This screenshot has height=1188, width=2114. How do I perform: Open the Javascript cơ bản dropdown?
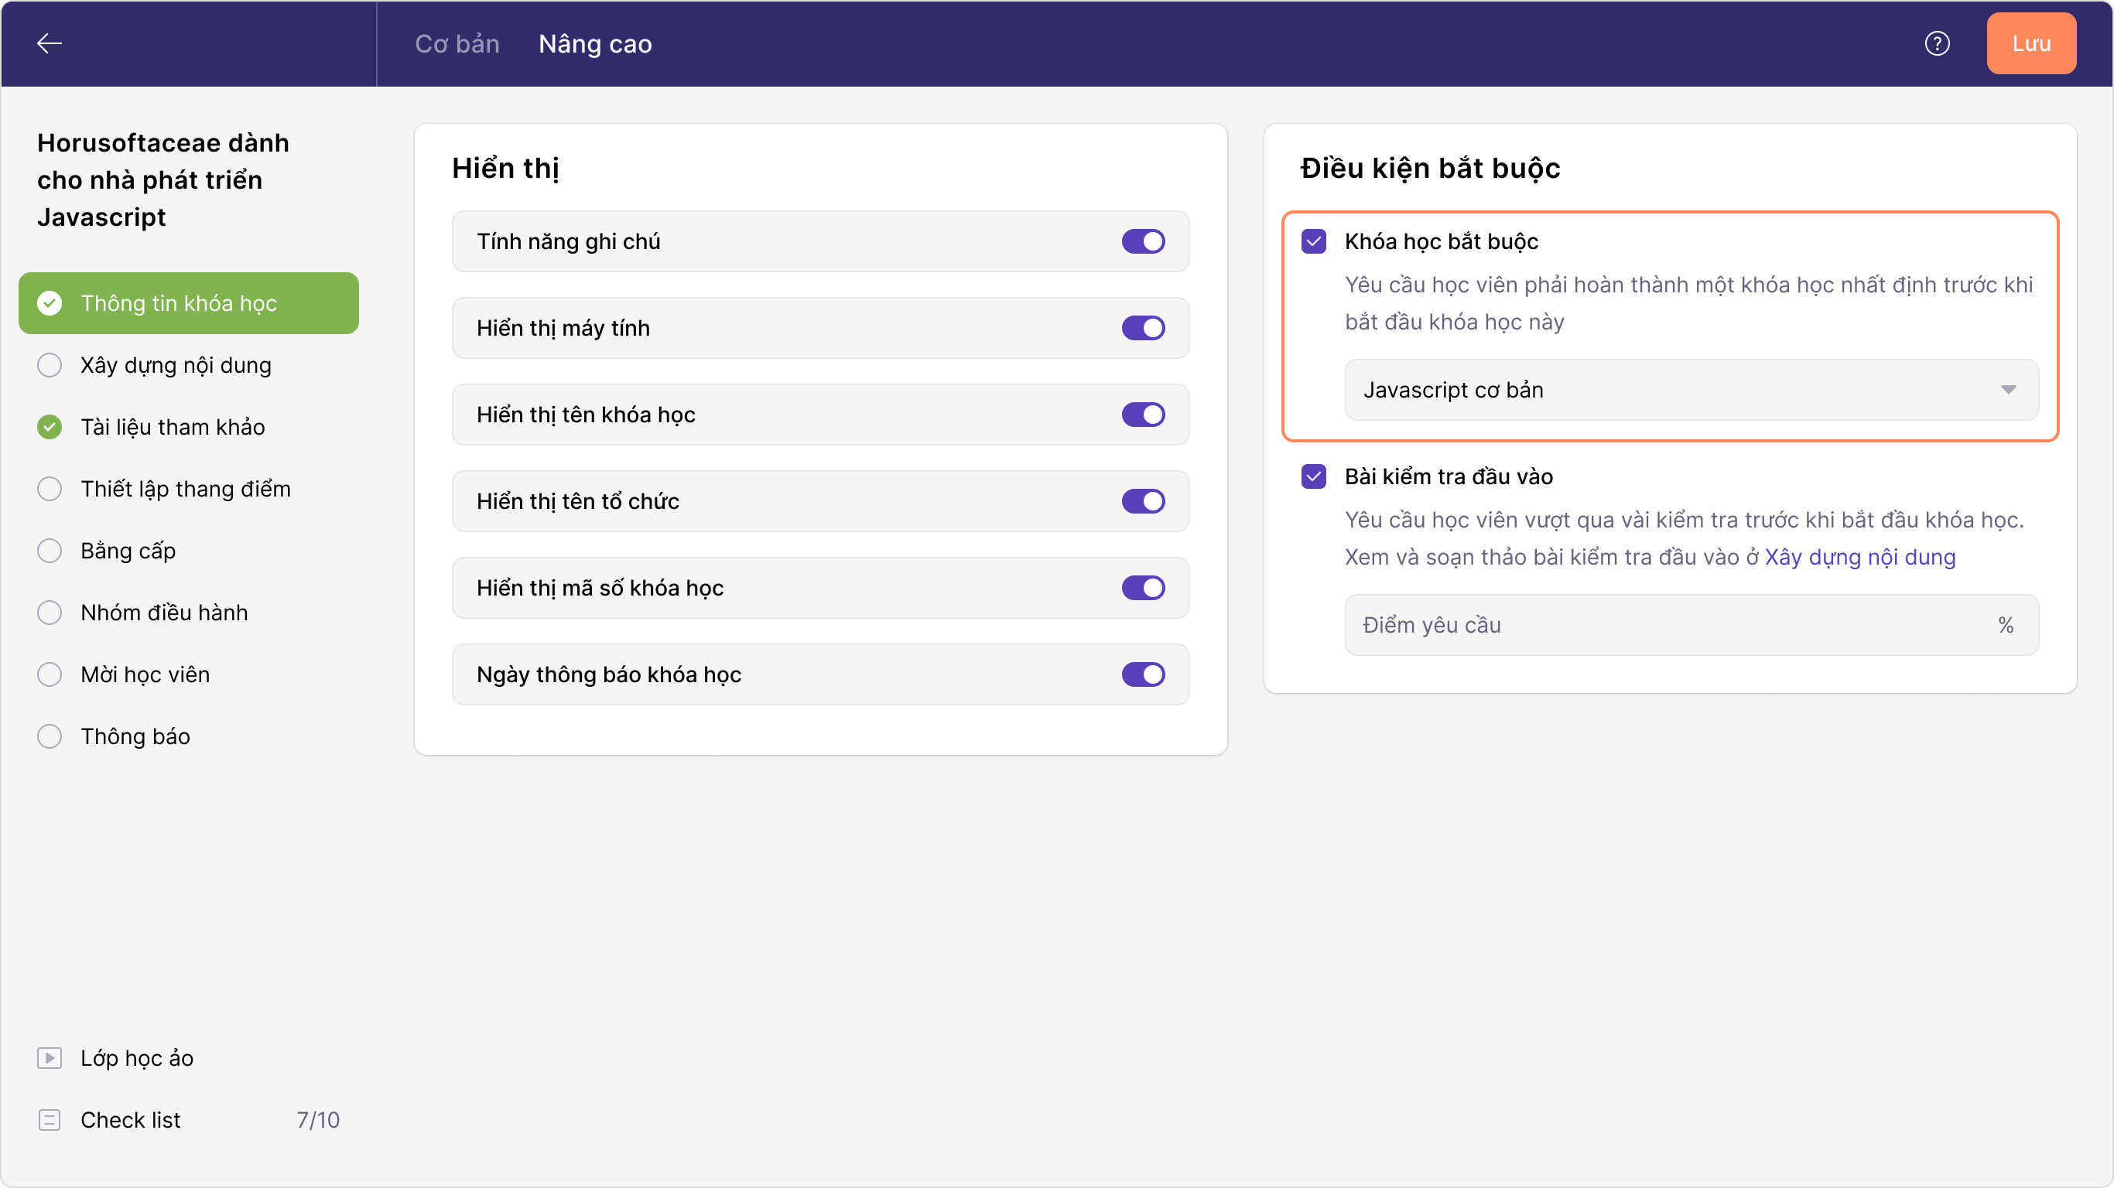[x=1691, y=390]
